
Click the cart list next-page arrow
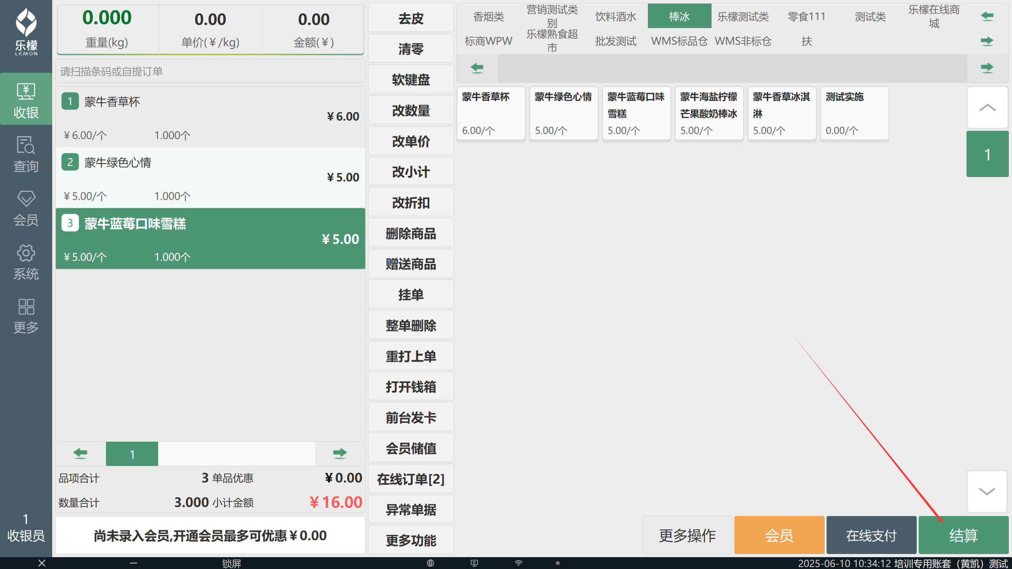point(340,454)
